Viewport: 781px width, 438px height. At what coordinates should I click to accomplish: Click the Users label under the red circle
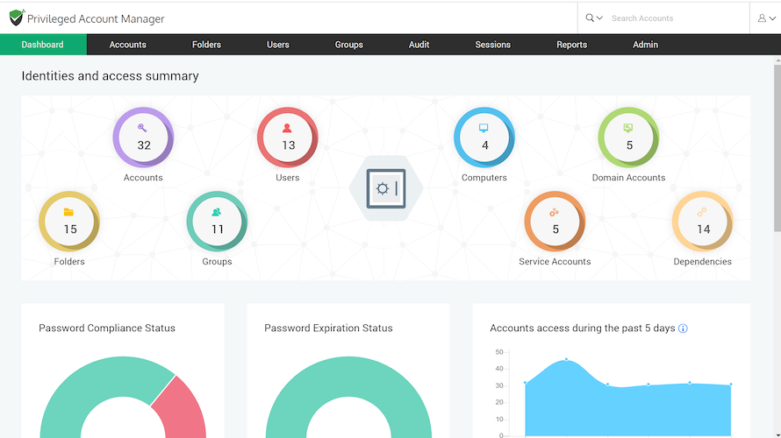pos(288,178)
